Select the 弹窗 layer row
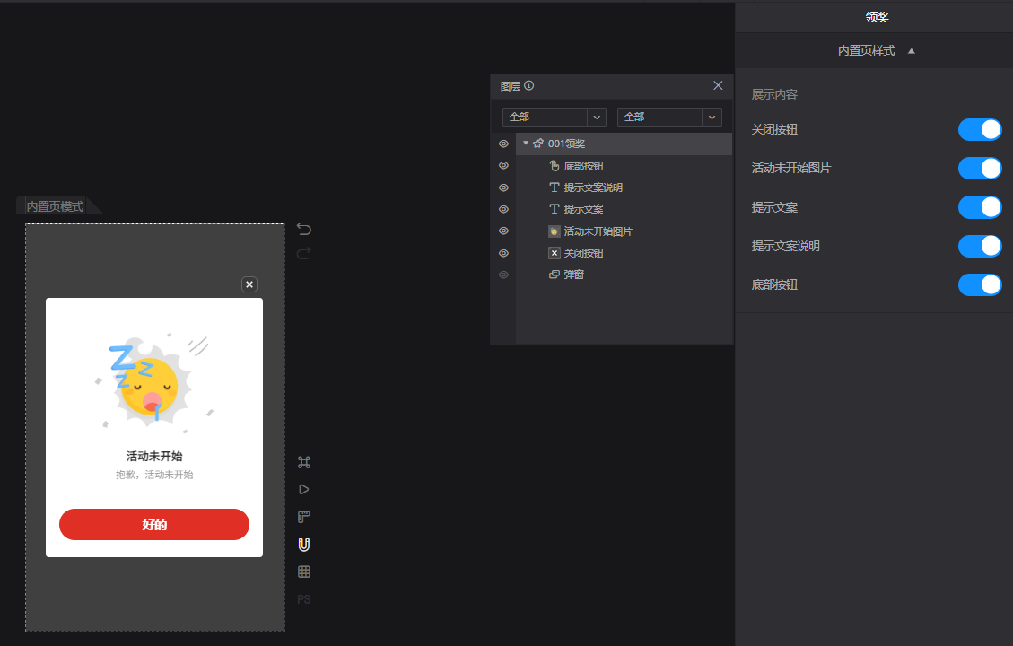The image size is (1013, 646). point(624,275)
